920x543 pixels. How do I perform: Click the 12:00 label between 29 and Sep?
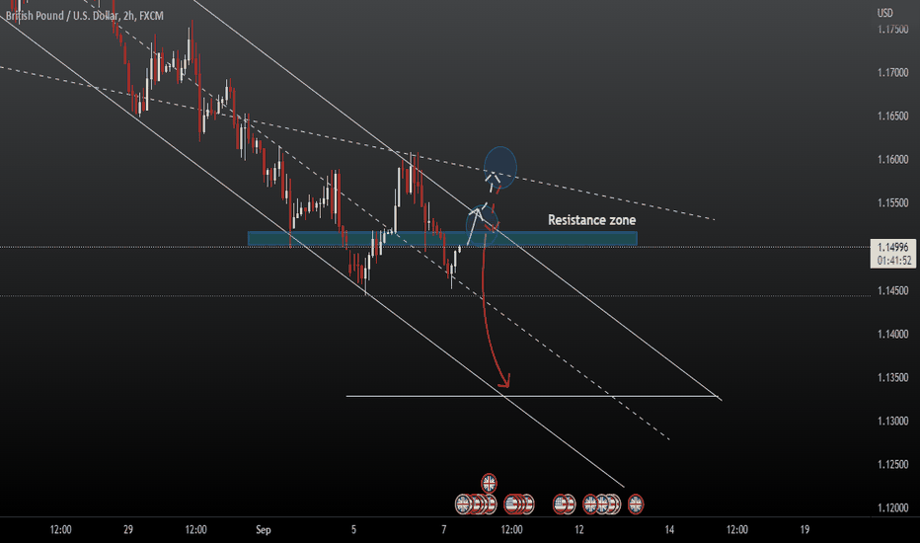(x=196, y=529)
